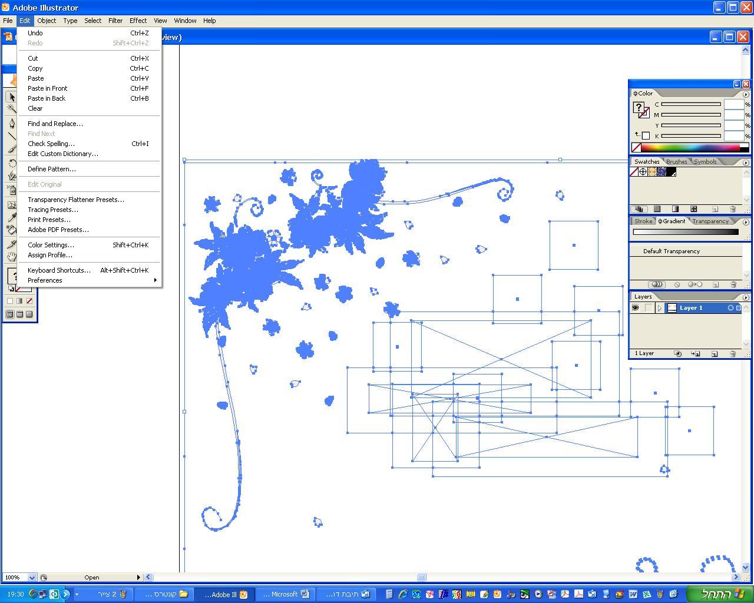Viewport: 754px width, 603px height.
Task: Switch to Full Screen Mode
Action: point(29,314)
